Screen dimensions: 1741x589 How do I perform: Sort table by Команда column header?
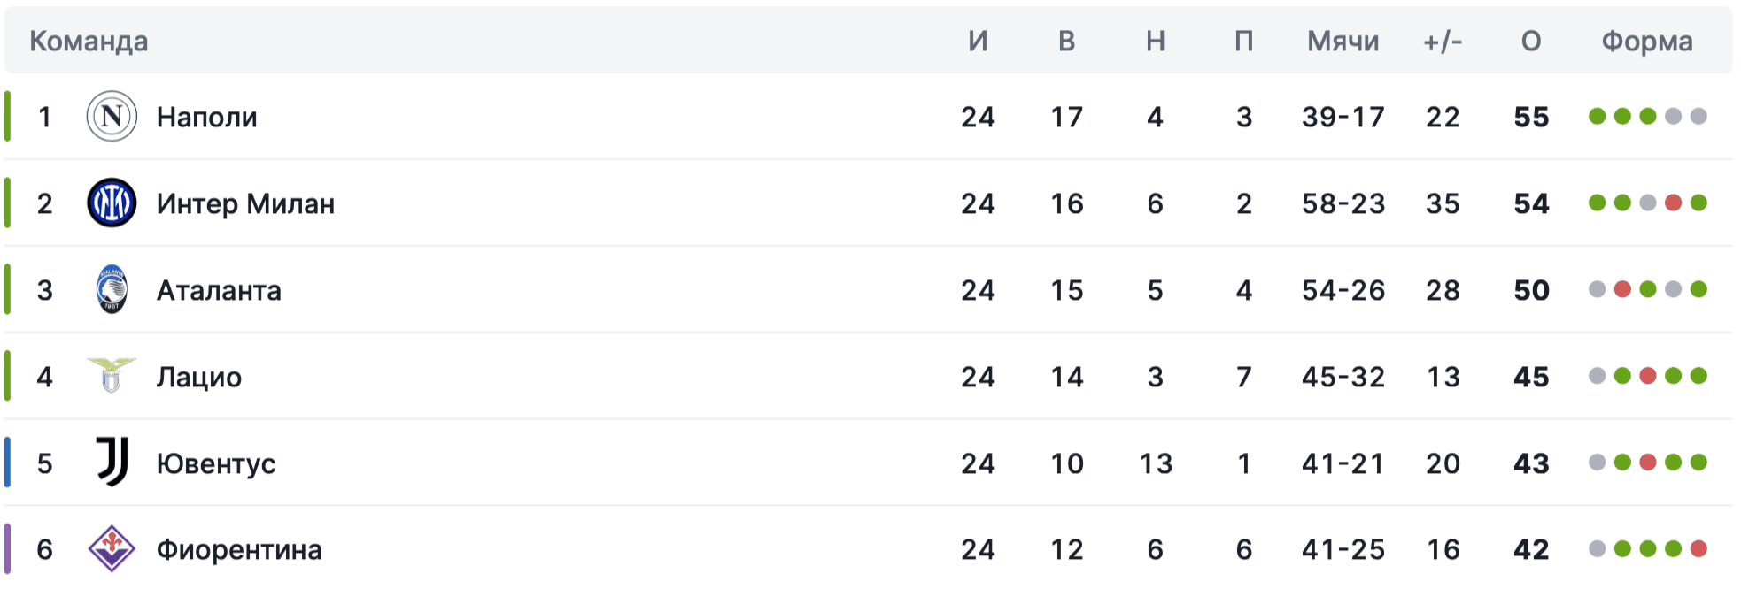coord(89,42)
